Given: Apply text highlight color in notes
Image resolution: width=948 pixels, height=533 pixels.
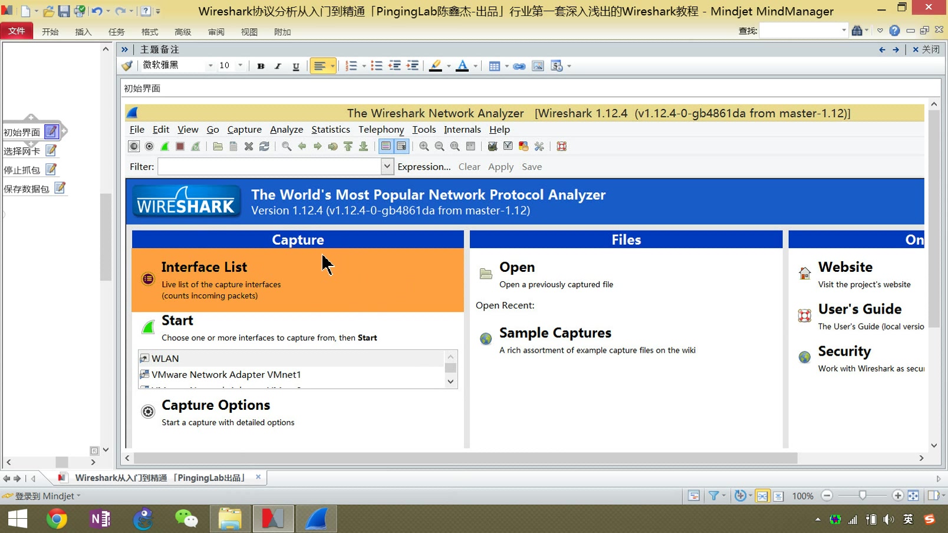Looking at the screenshot, I should coord(436,66).
